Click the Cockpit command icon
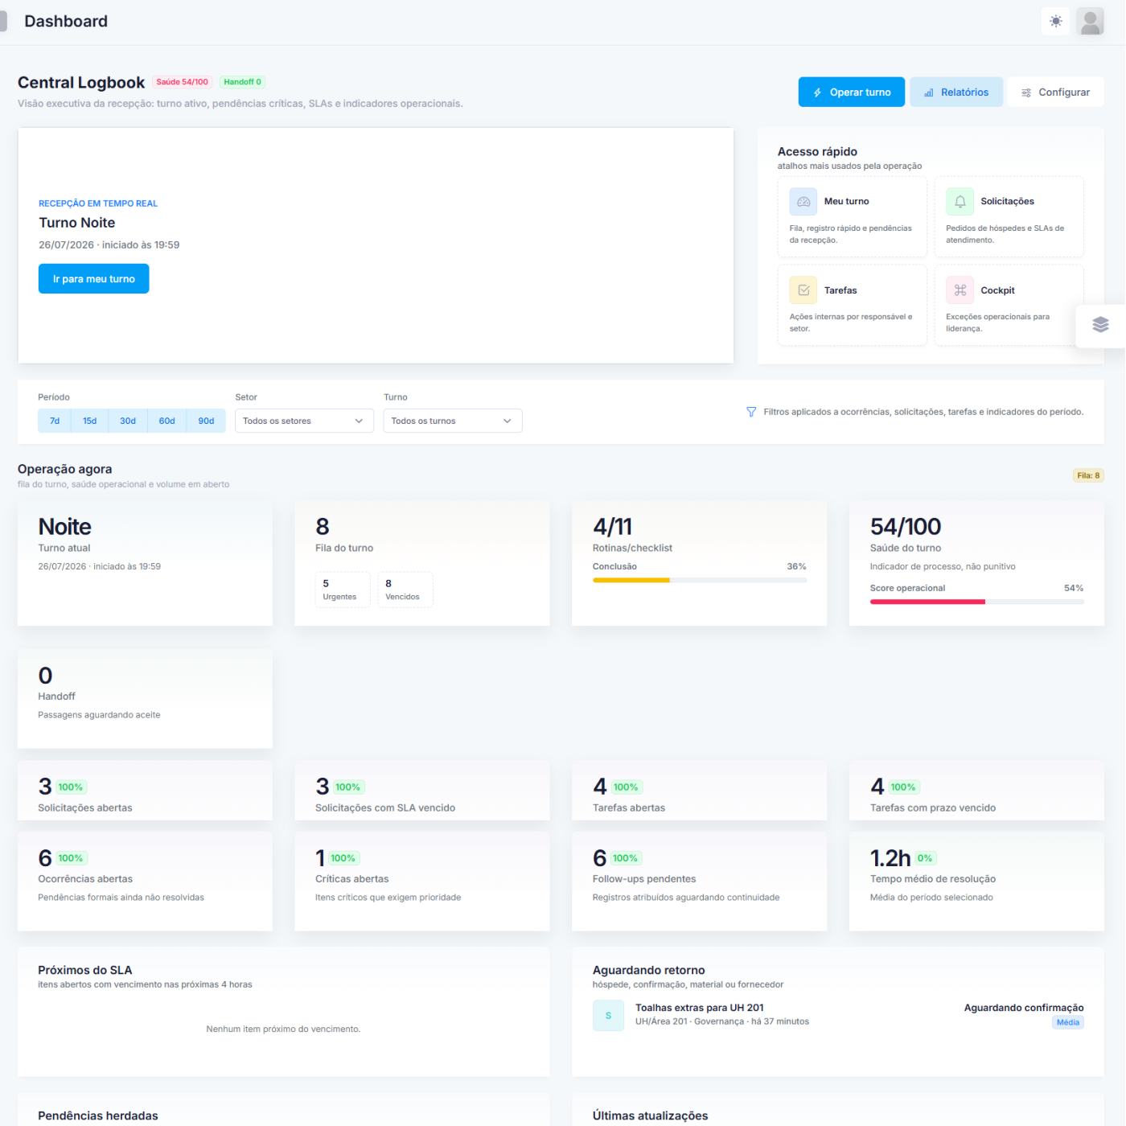Screen dimensions: 1126x1126 click(960, 290)
